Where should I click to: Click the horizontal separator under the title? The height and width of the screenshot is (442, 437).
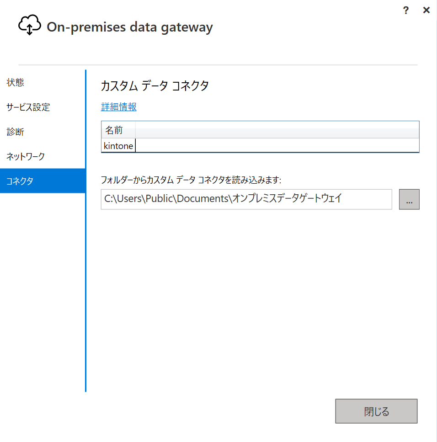pyautogui.click(x=218, y=65)
